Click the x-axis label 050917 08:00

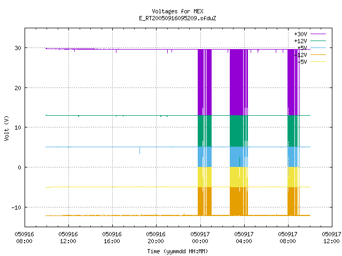(x=287, y=238)
